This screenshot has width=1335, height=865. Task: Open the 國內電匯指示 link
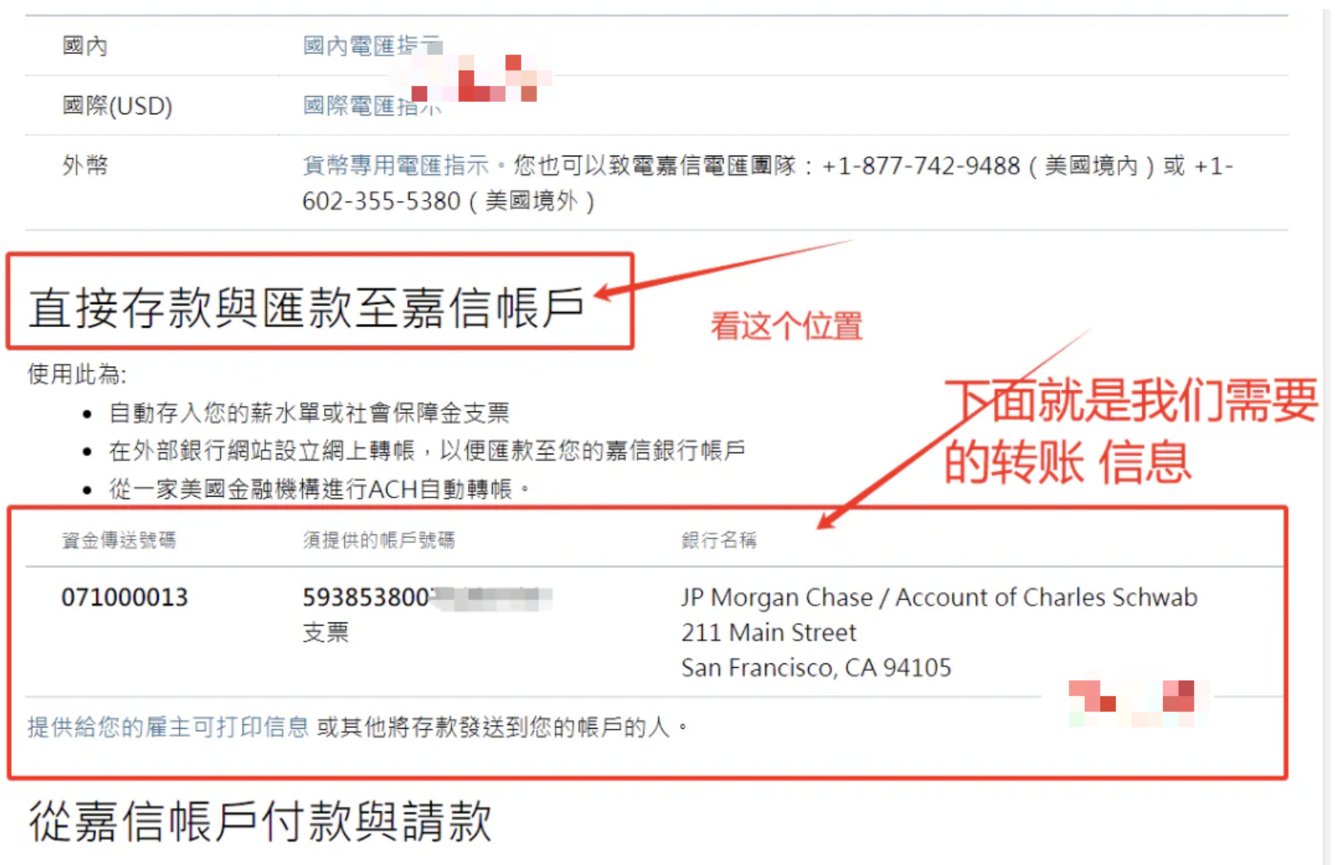(x=372, y=45)
